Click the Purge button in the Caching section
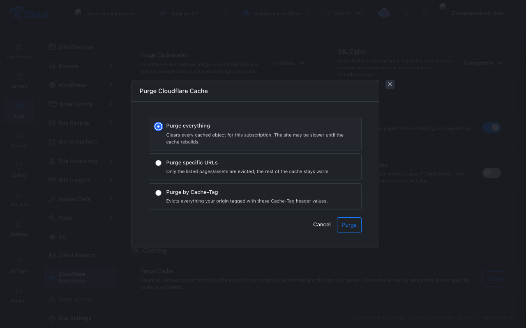Image resolution: width=526 pixels, height=328 pixels. 494,279
